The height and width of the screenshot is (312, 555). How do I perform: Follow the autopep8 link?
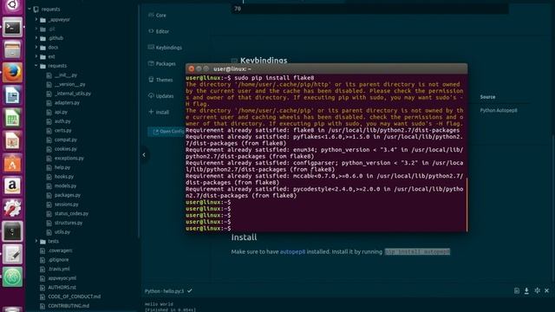click(292, 252)
